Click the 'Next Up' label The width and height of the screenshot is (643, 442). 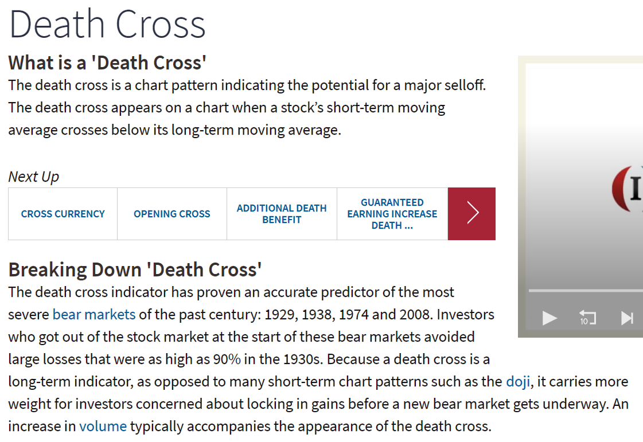point(34,177)
